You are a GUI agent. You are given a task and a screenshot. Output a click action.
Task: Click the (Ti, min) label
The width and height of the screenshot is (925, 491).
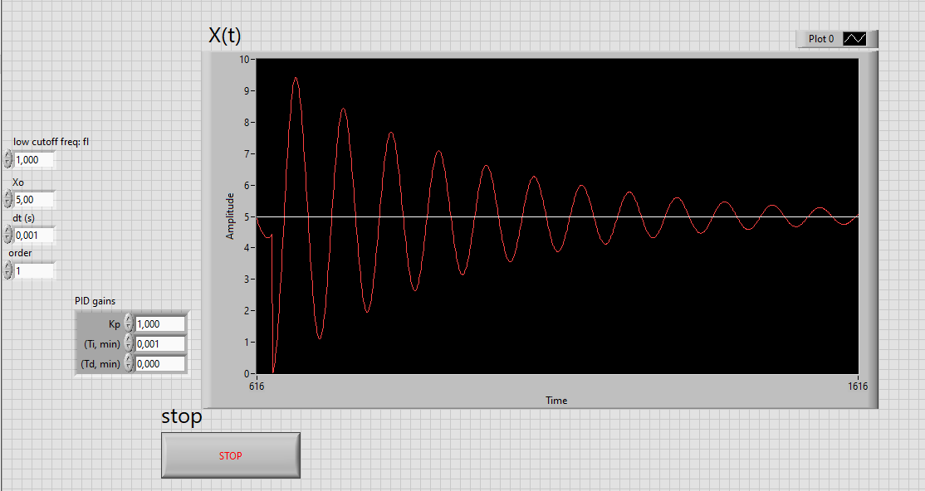tap(102, 344)
